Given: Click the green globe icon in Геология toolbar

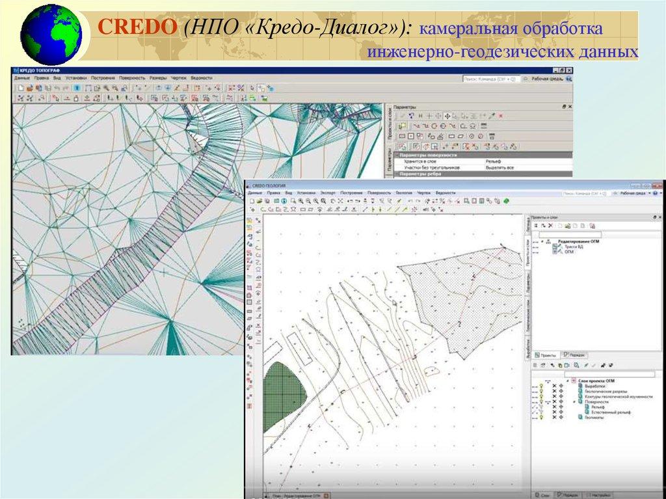Looking at the screenshot, I should 506,202.
